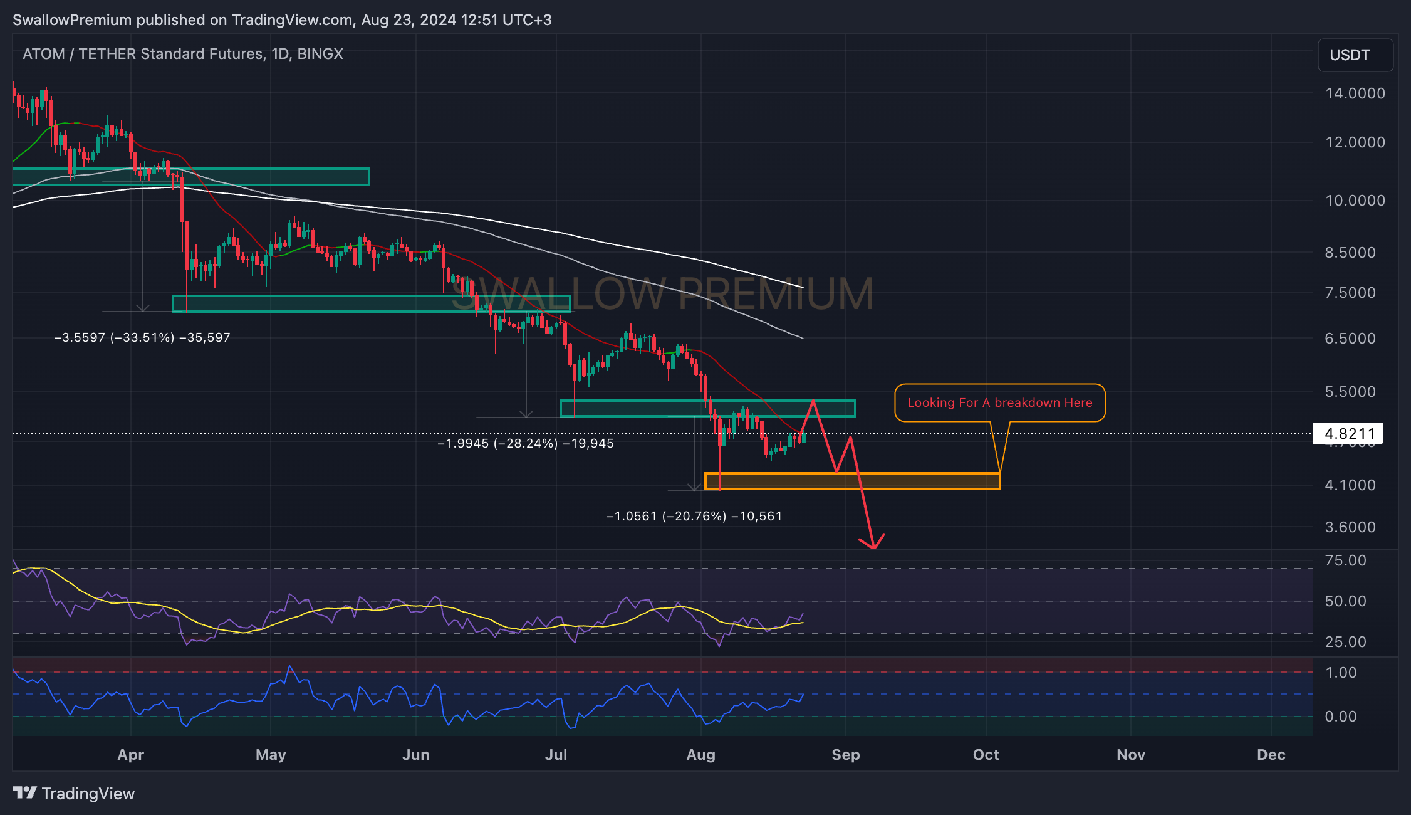Click the Jun label on time axis
The height and width of the screenshot is (815, 1411).
pos(416,755)
